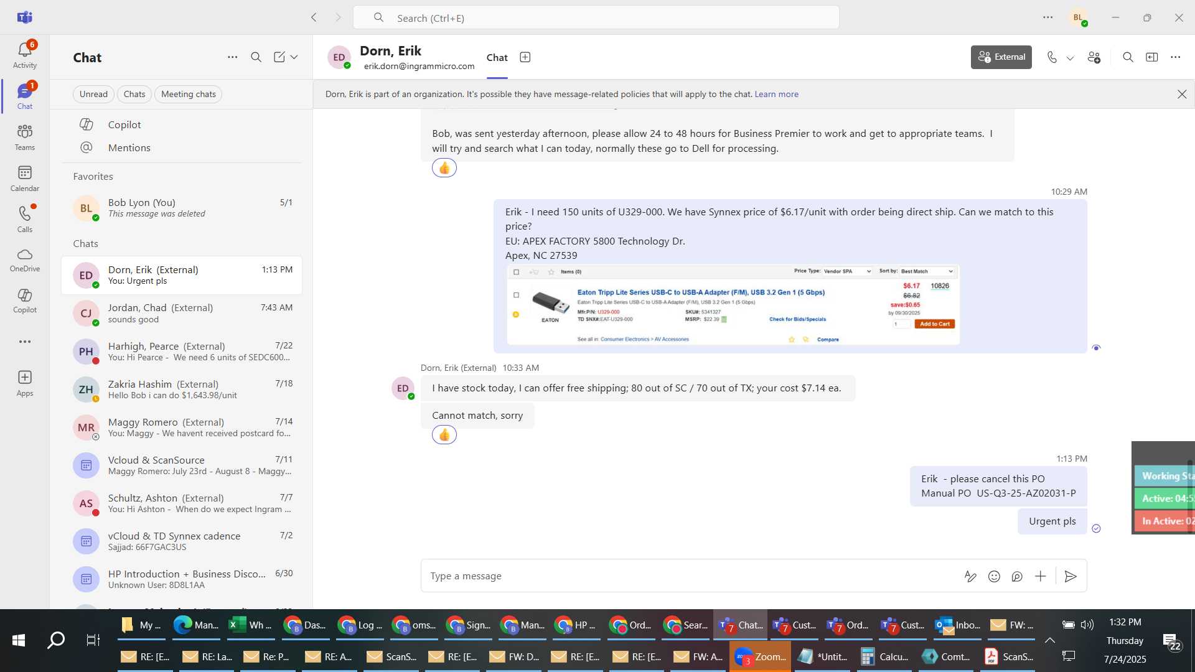Image resolution: width=1195 pixels, height=672 pixels.
Task: Filter chat list by Meeting chats
Action: (x=189, y=94)
